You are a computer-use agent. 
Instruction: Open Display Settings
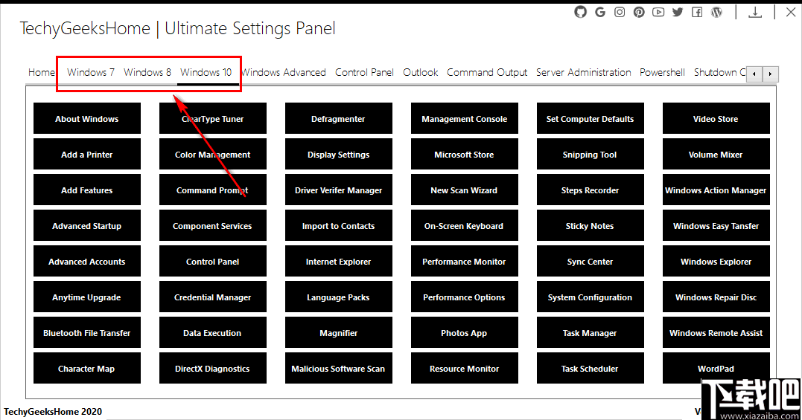pos(339,154)
